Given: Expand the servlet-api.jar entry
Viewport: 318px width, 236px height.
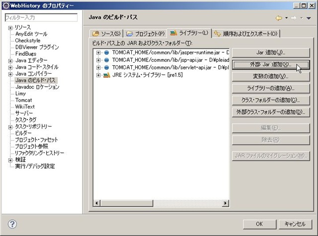Looking at the screenshot, I should tap(98, 68).
